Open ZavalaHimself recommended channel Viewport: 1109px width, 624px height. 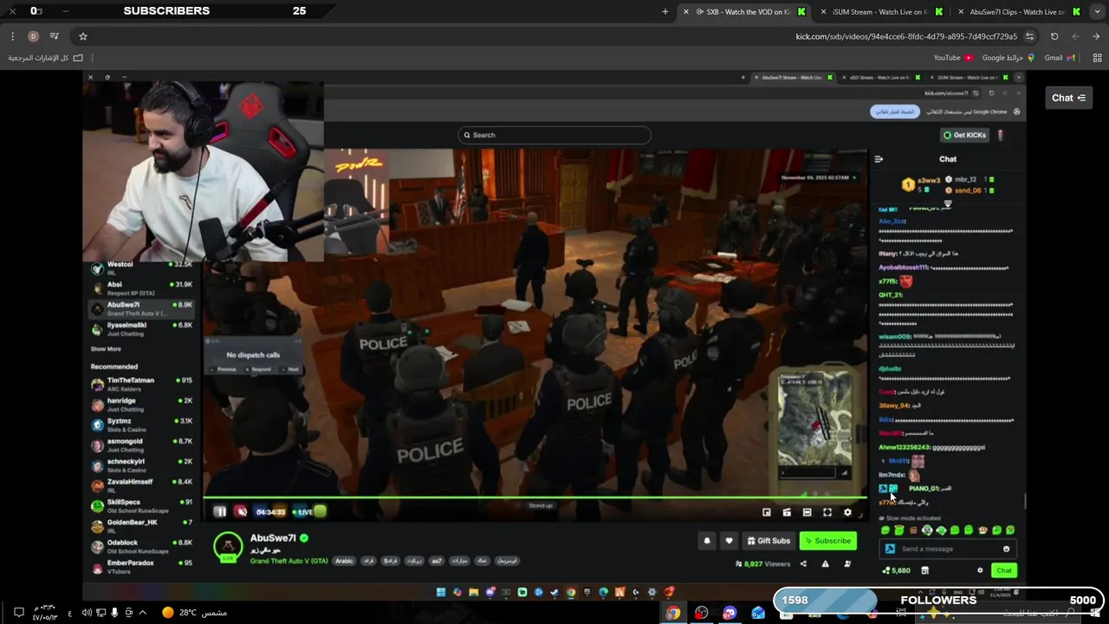142,485
